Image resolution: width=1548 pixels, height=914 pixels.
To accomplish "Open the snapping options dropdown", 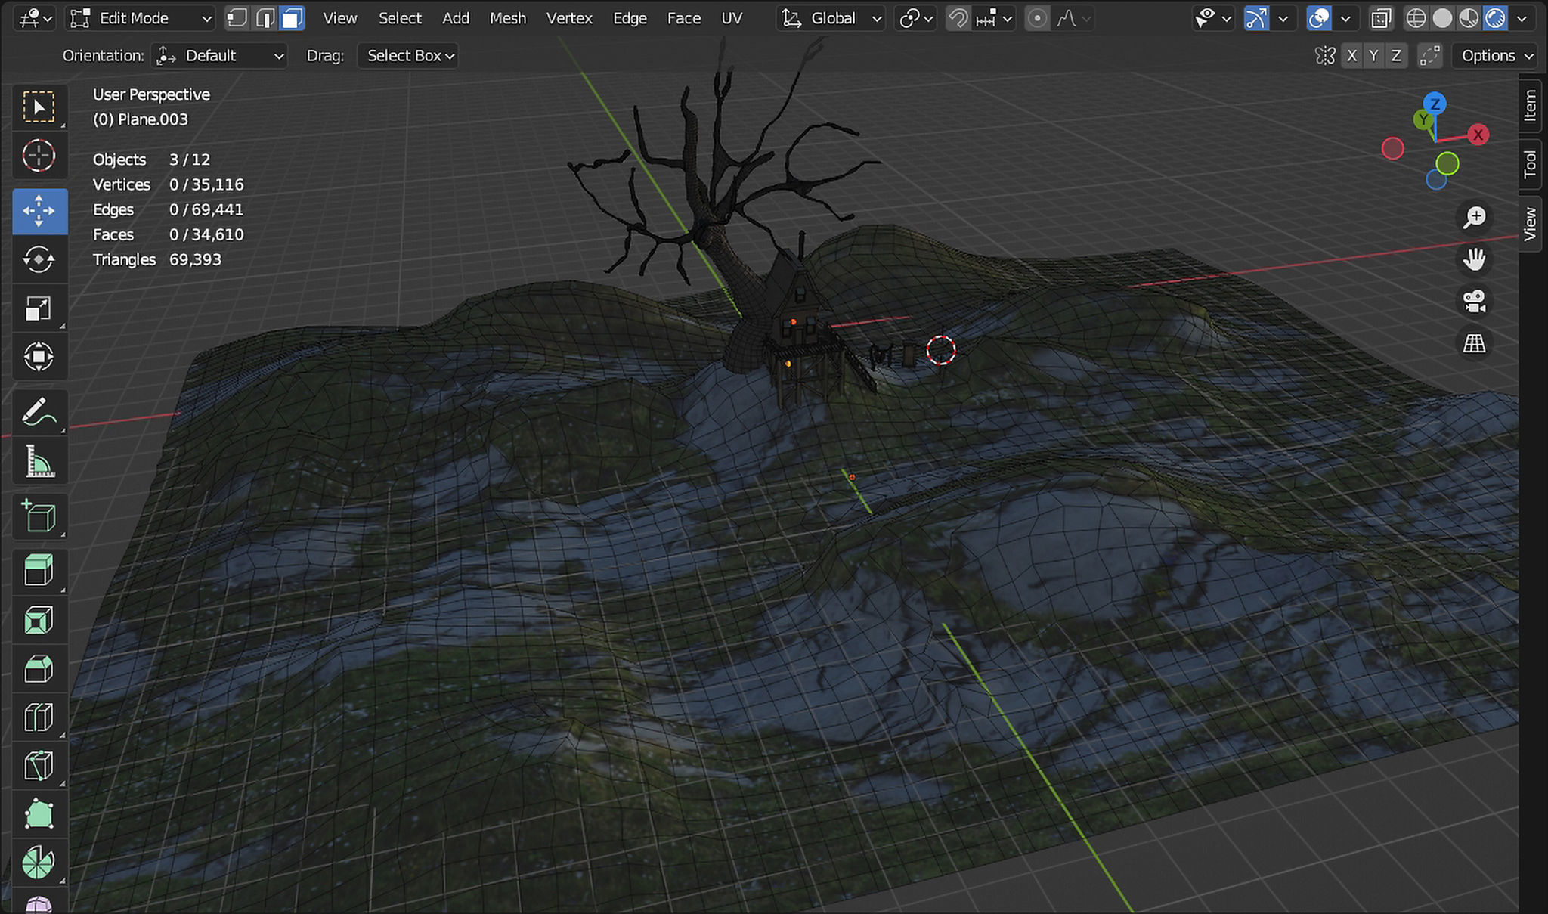I will tap(995, 18).
